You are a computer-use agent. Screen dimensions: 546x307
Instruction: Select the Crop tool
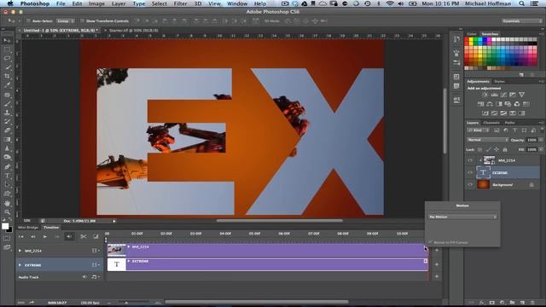coord(7,76)
